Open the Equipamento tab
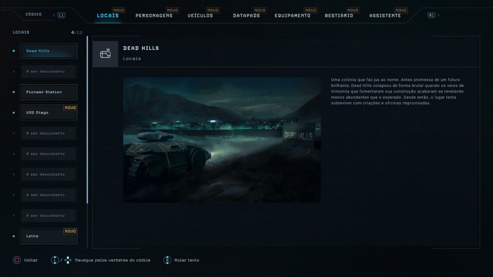493x277 pixels. pos(293,16)
